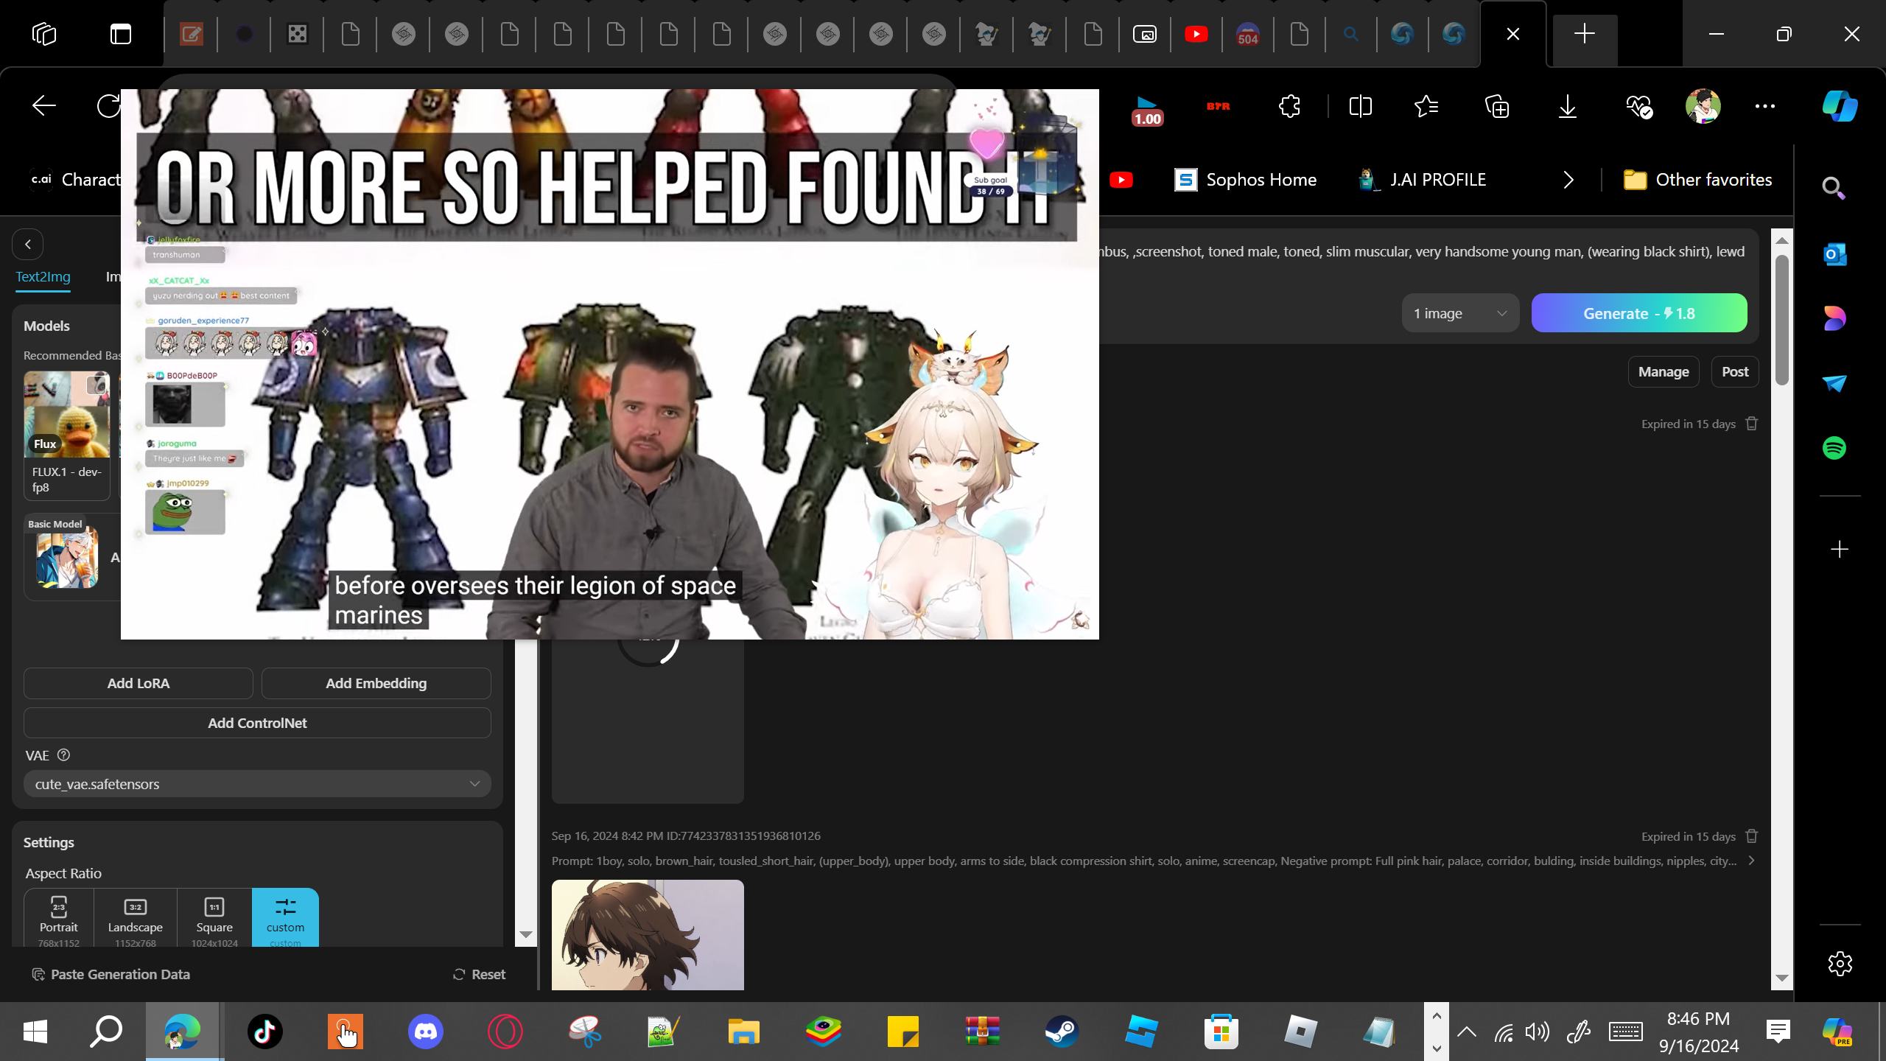Viewport: 1886px width, 1061px height.
Task: Select the Landscape aspect ratio
Action: pos(136,918)
